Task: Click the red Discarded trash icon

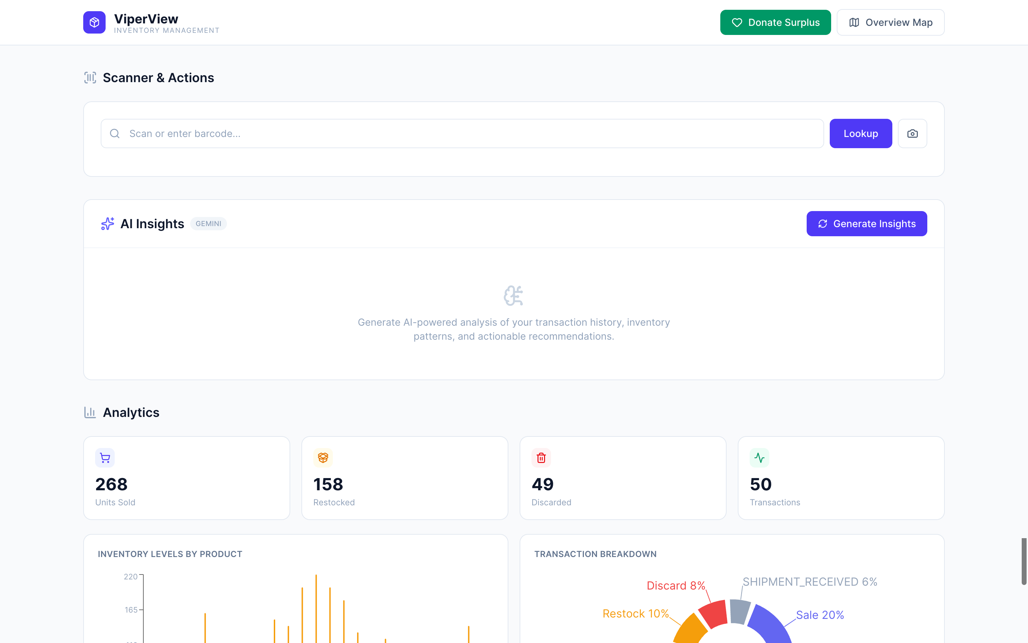Action: 541,457
